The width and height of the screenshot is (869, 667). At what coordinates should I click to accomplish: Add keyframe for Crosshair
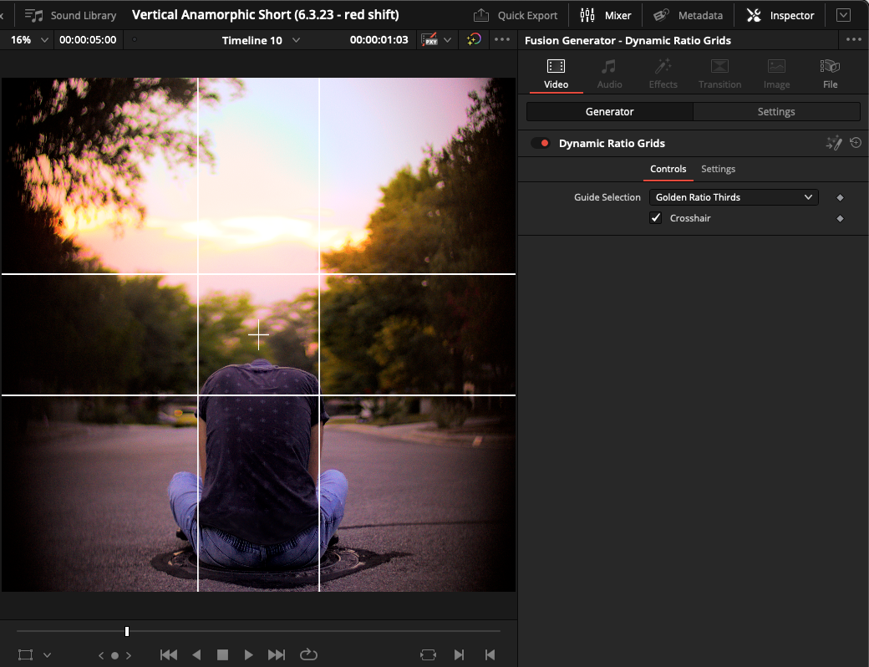pos(840,218)
